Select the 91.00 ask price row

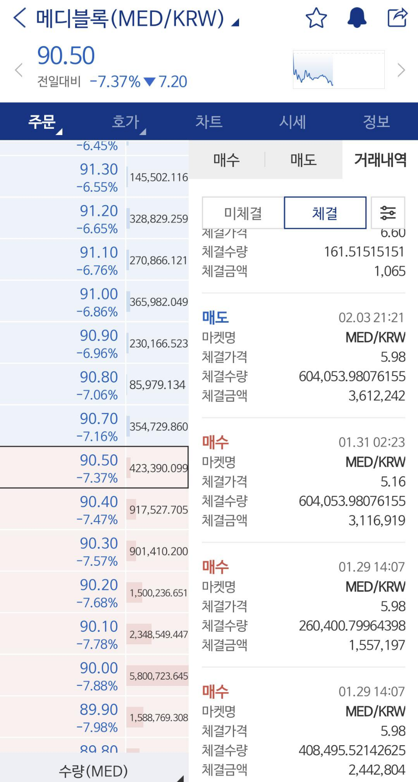click(x=94, y=302)
